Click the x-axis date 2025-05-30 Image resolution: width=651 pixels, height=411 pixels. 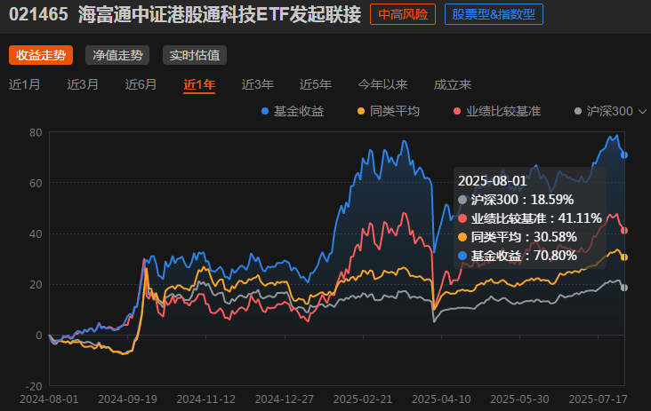pyautogui.click(x=519, y=399)
